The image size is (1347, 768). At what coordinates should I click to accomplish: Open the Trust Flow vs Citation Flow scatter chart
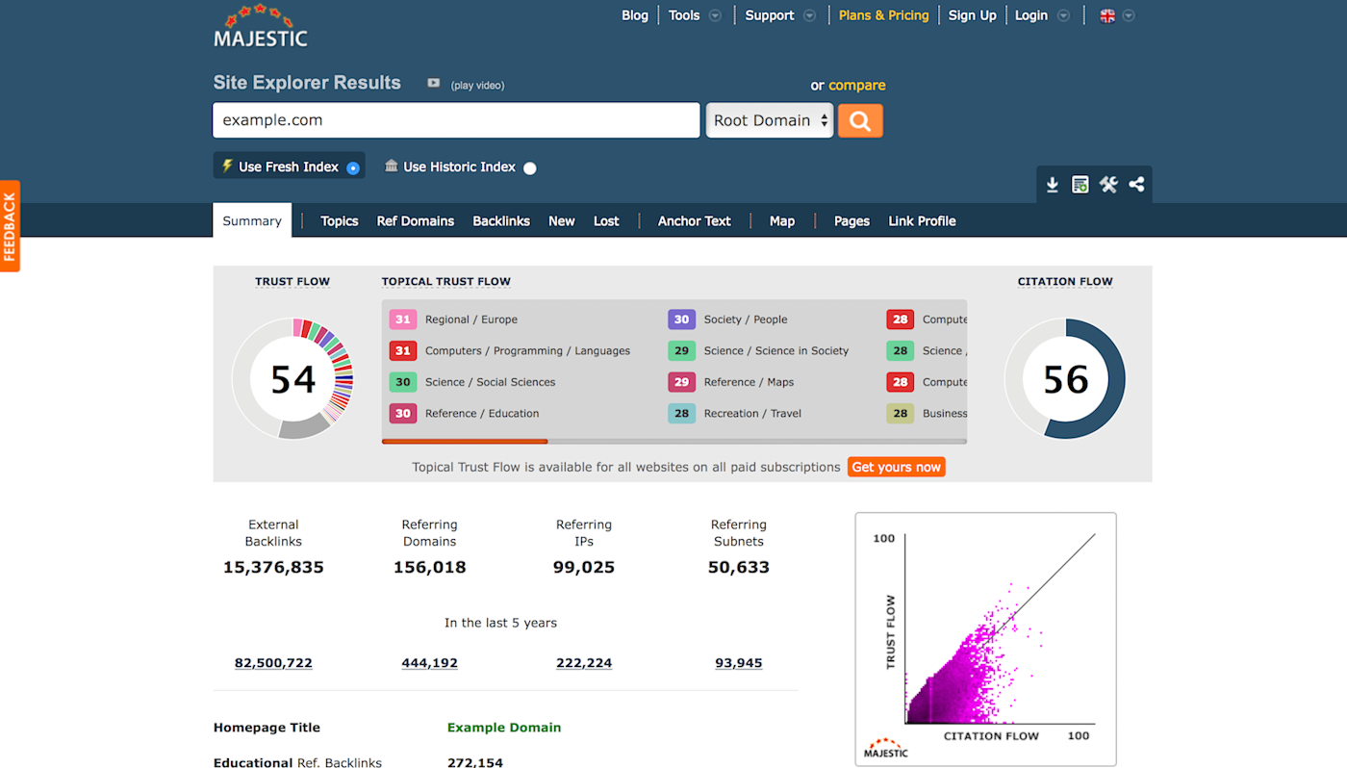(x=986, y=639)
